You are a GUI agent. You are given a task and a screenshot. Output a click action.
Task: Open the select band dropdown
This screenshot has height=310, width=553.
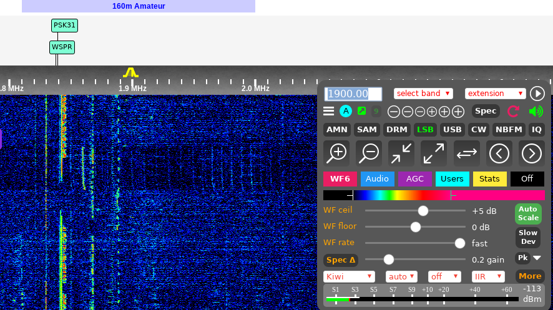point(423,94)
